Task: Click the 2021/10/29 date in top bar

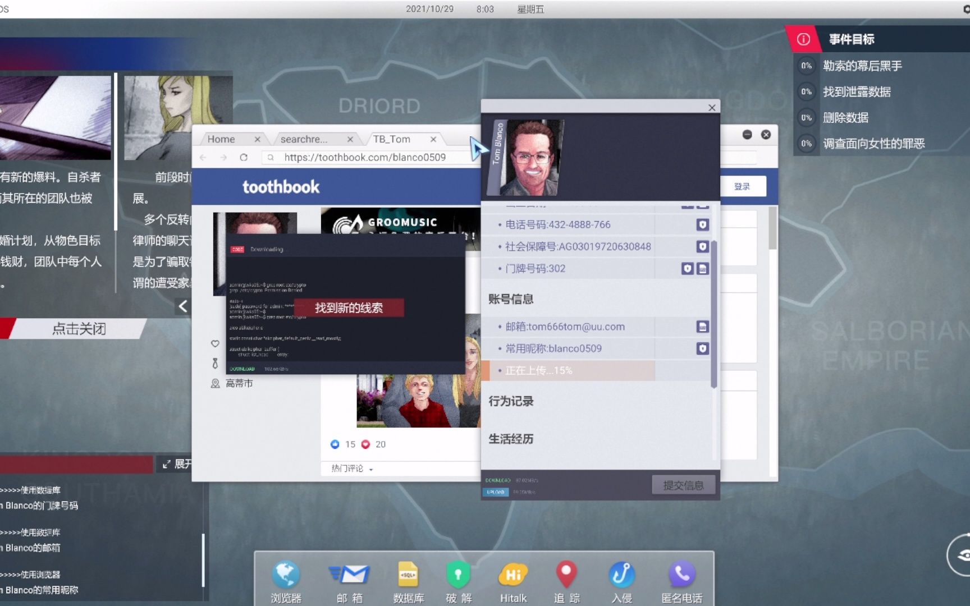Action: [x=430, y=9]
